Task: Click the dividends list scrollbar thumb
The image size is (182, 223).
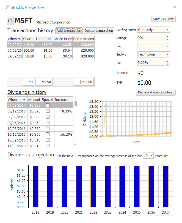Action: [76, 104]
